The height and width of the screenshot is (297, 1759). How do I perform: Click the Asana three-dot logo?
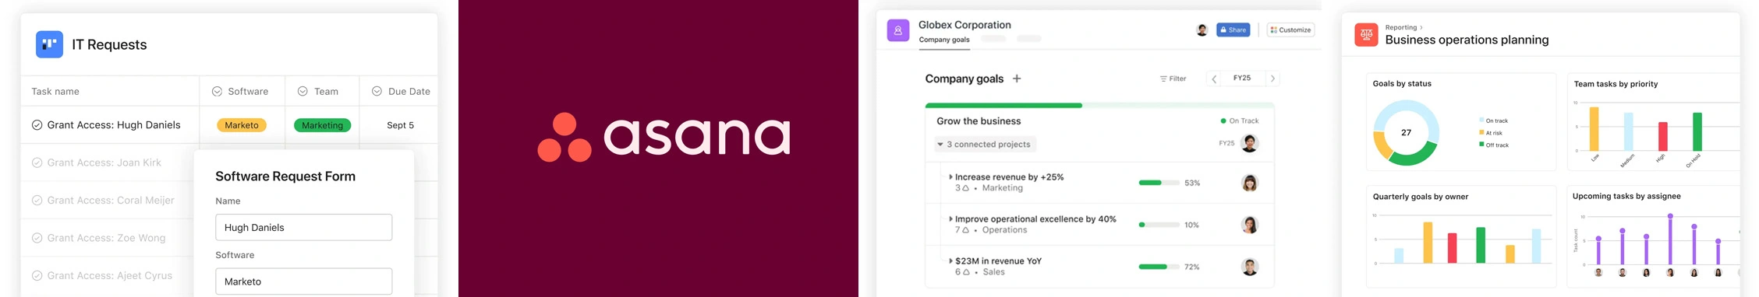(565, 138)
